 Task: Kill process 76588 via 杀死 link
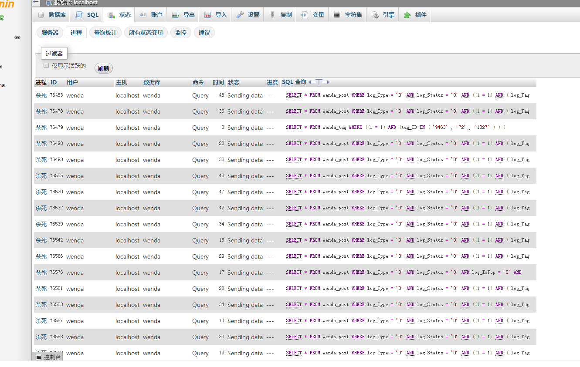(x=41, y=337)
